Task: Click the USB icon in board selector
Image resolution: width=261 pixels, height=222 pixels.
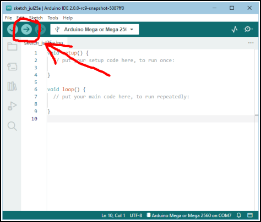Action: click(x=57, y=29)
